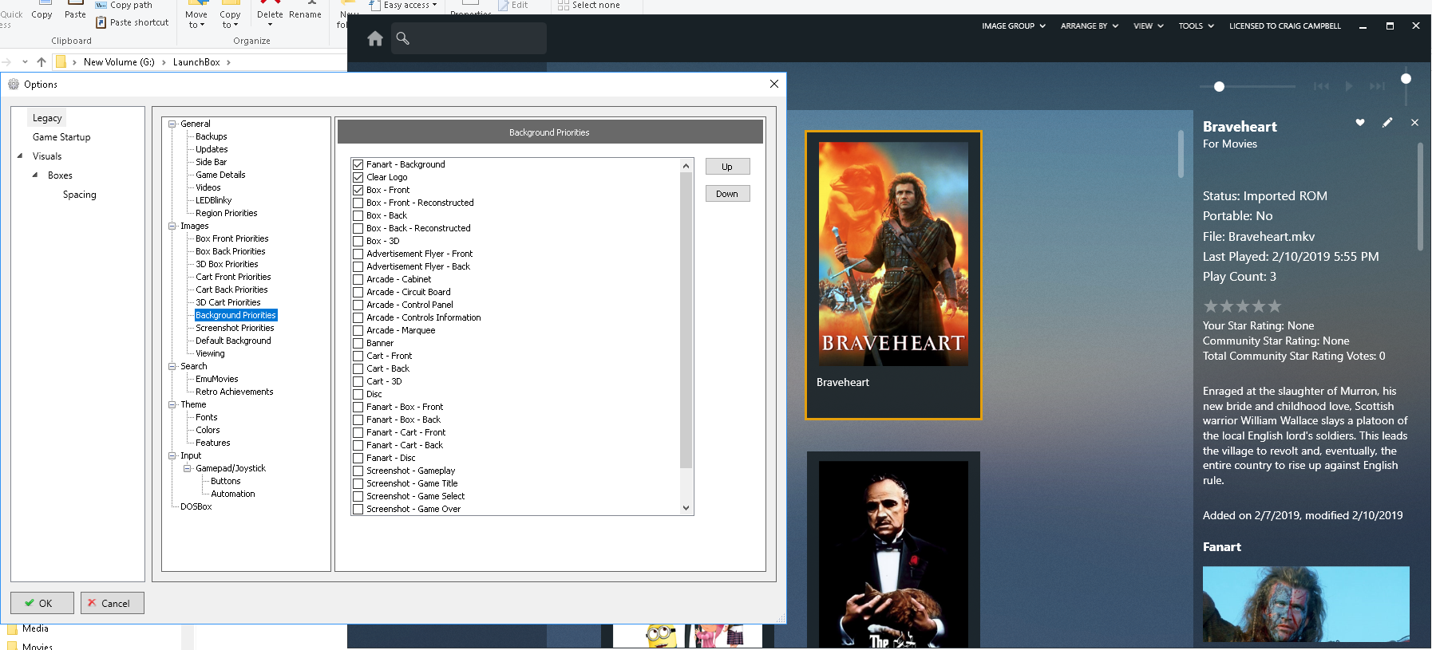Collapse the General tree node
This screenshot has height=650, width=1432.
(172, 124)
